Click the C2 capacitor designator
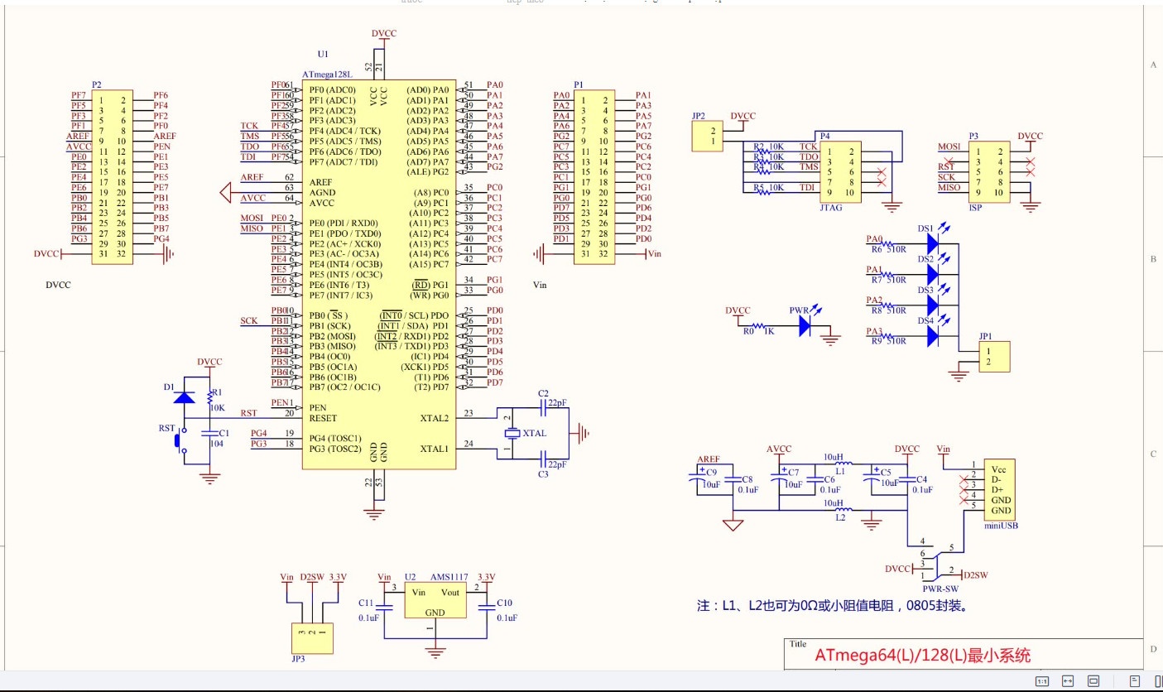The image size is (1163, 692). pos(543,393)
